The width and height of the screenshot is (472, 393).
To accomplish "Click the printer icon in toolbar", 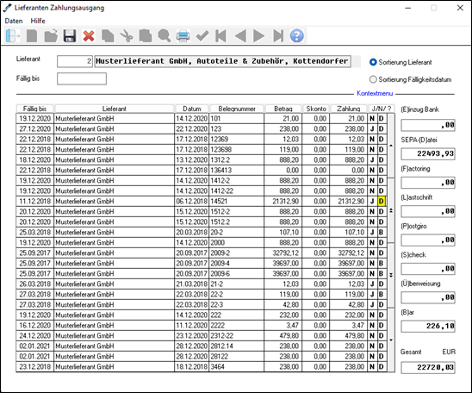I will (x=183, y=36).
